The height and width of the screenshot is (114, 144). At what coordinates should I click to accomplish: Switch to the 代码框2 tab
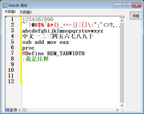pyautogui.click(x=26, y=12)
